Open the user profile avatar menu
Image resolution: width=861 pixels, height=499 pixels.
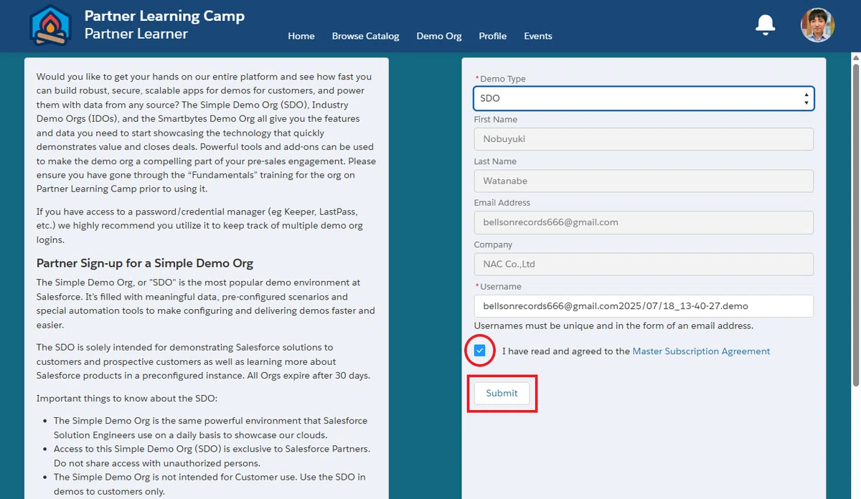(817, 25)
